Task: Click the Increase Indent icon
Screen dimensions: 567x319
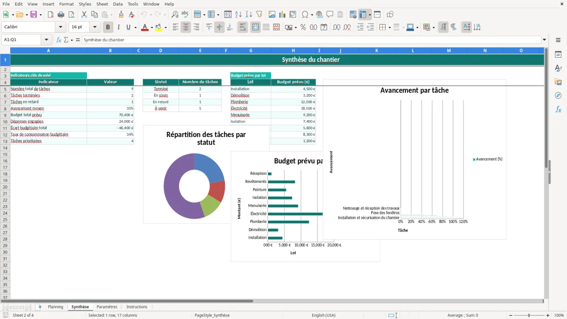Action: [x=360, y=27]
